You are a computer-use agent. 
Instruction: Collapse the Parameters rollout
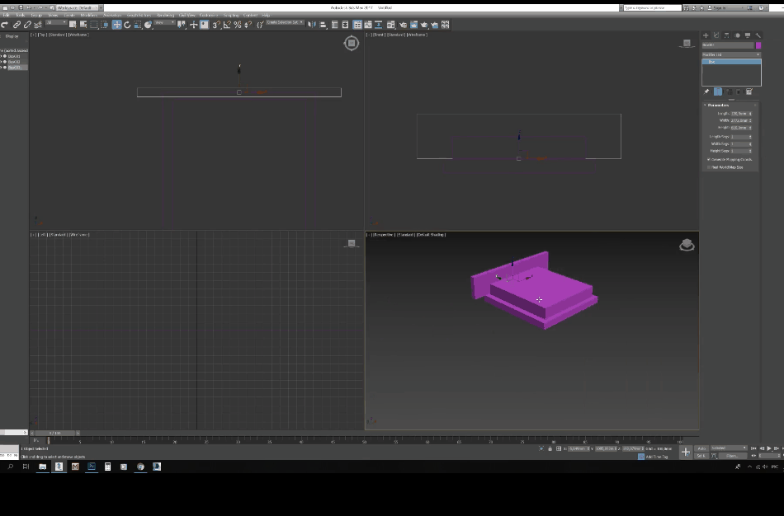716,105
